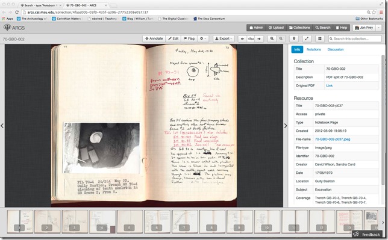Click the Search this collection field
Image resolution: width=388 pixels, height=240 pixels.
click(x=355, y=39)
